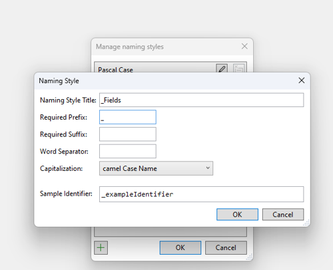
Task: Click the Word Separator input
Action: (x=128, y=151)
